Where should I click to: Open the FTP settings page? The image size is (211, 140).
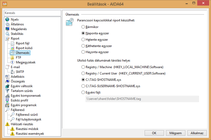tap(19, 58)
